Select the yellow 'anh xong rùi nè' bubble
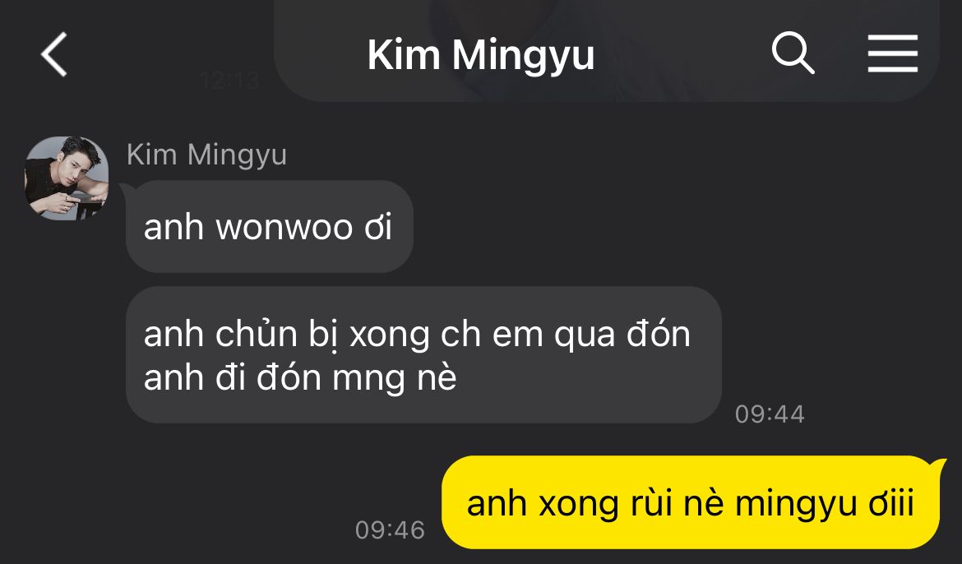The width and height of the screenshot is (962, 564). (691, 502)
